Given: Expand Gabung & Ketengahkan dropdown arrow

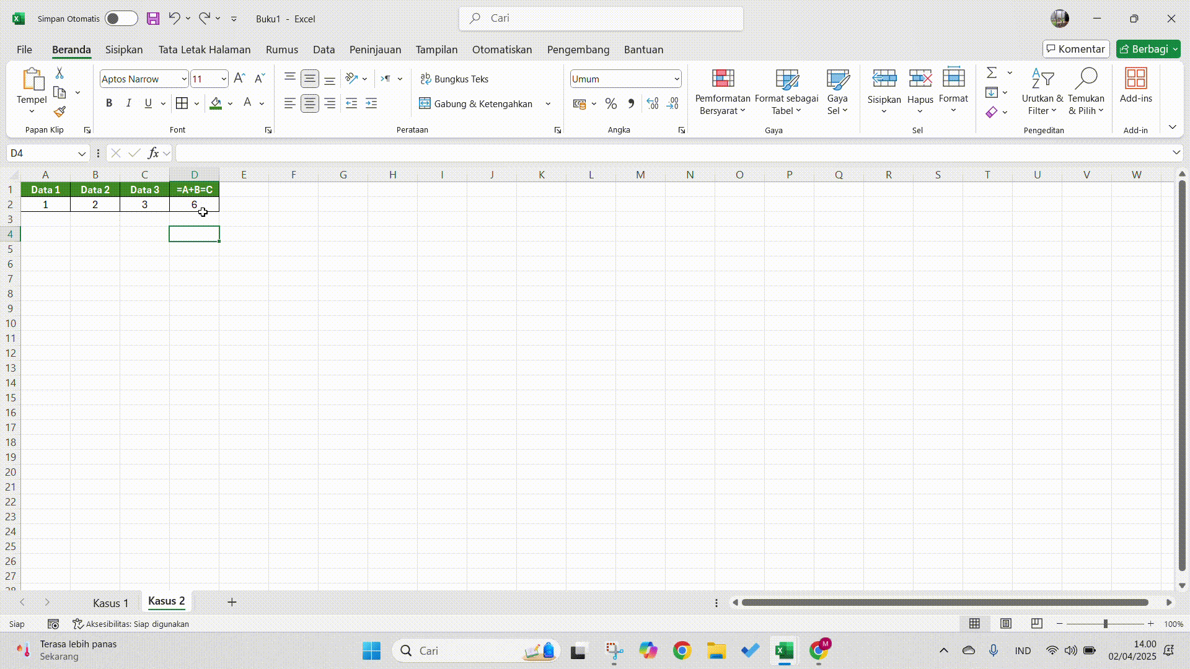Looking at the screenshot, I should click(548, 104).
